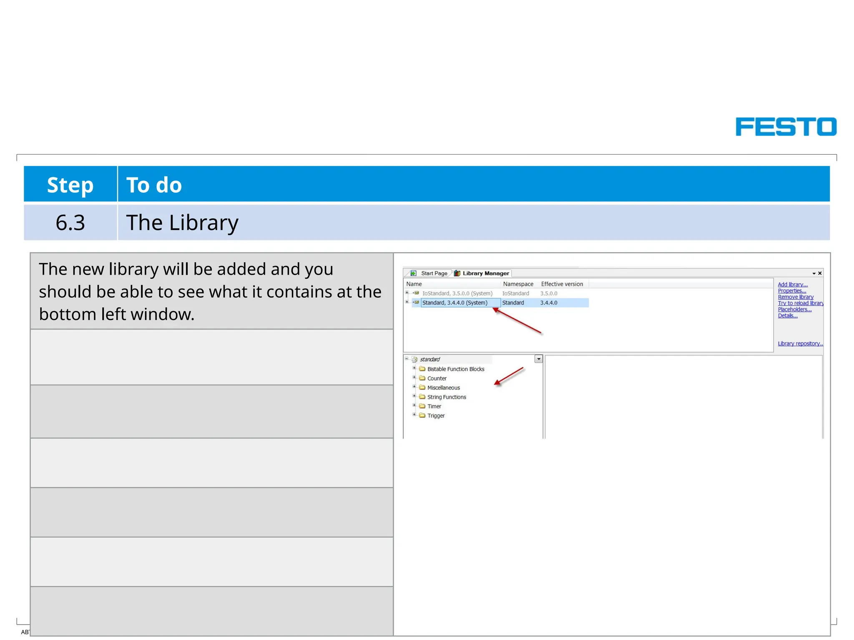Open the library content view dropdown
This screenshot has width=854, height=640.
(x=538, y=359)
